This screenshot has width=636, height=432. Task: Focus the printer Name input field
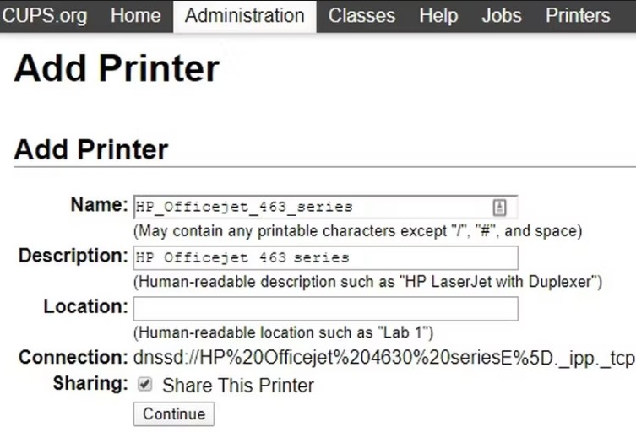pos(325,207)
